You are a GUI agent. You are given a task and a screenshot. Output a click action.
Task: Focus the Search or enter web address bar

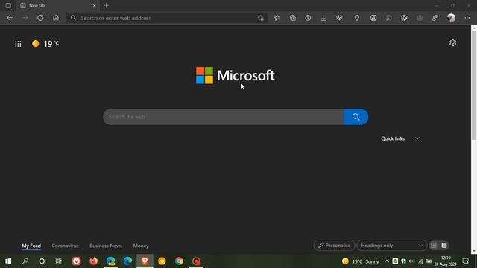pyautogui.click(x=165, y=18)
